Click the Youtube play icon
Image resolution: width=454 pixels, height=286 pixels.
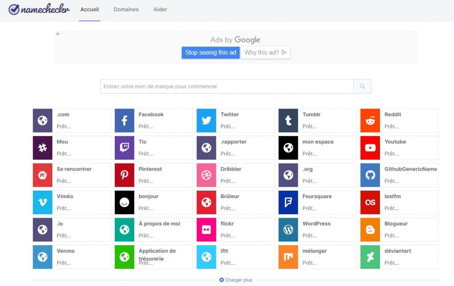370,148
